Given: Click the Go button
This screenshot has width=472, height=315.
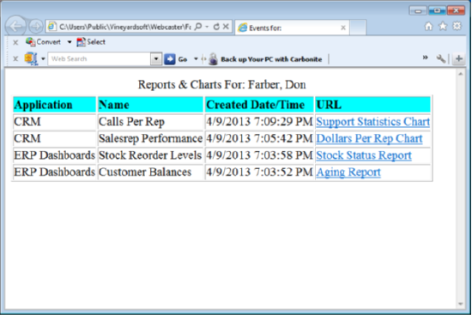Looking at the screenshot, I should [x=177, y=59].
